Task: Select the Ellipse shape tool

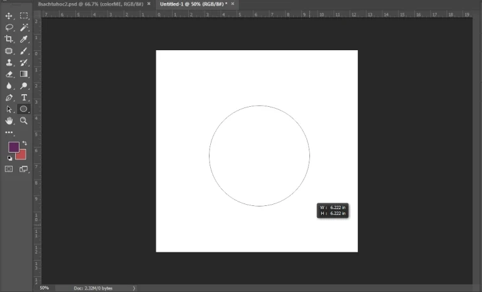Action: point(24,109)
